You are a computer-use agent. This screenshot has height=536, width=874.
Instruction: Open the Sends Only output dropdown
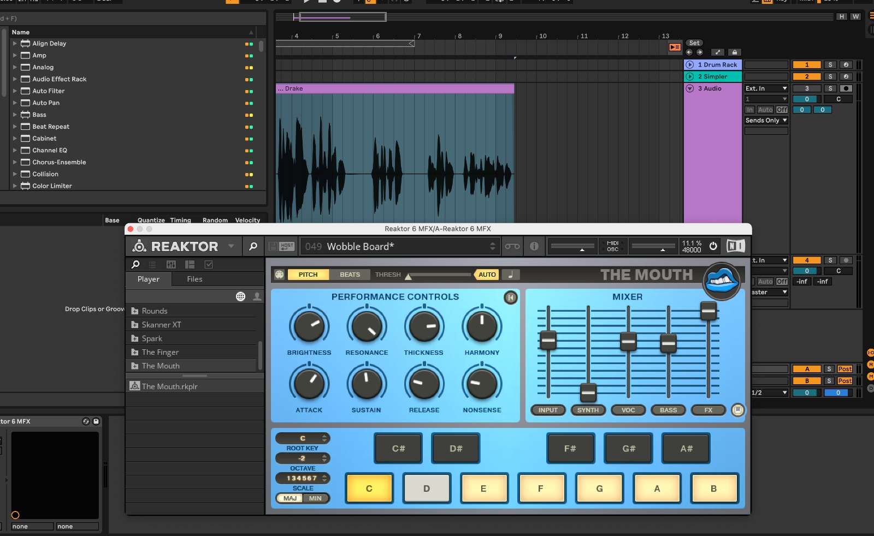point(766,121)
